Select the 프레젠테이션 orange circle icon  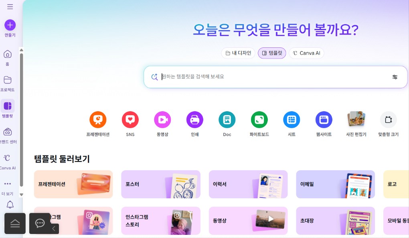98,120
